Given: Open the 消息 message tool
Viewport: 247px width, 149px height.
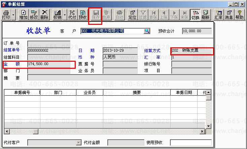Looking at the screenshot, I should pyautogui.click(x=229, y=15).
